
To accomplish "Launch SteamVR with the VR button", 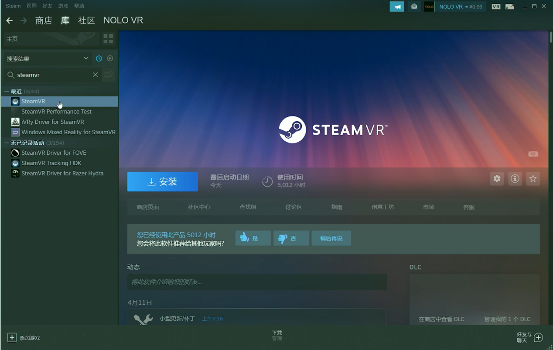I will click(496, 7).
